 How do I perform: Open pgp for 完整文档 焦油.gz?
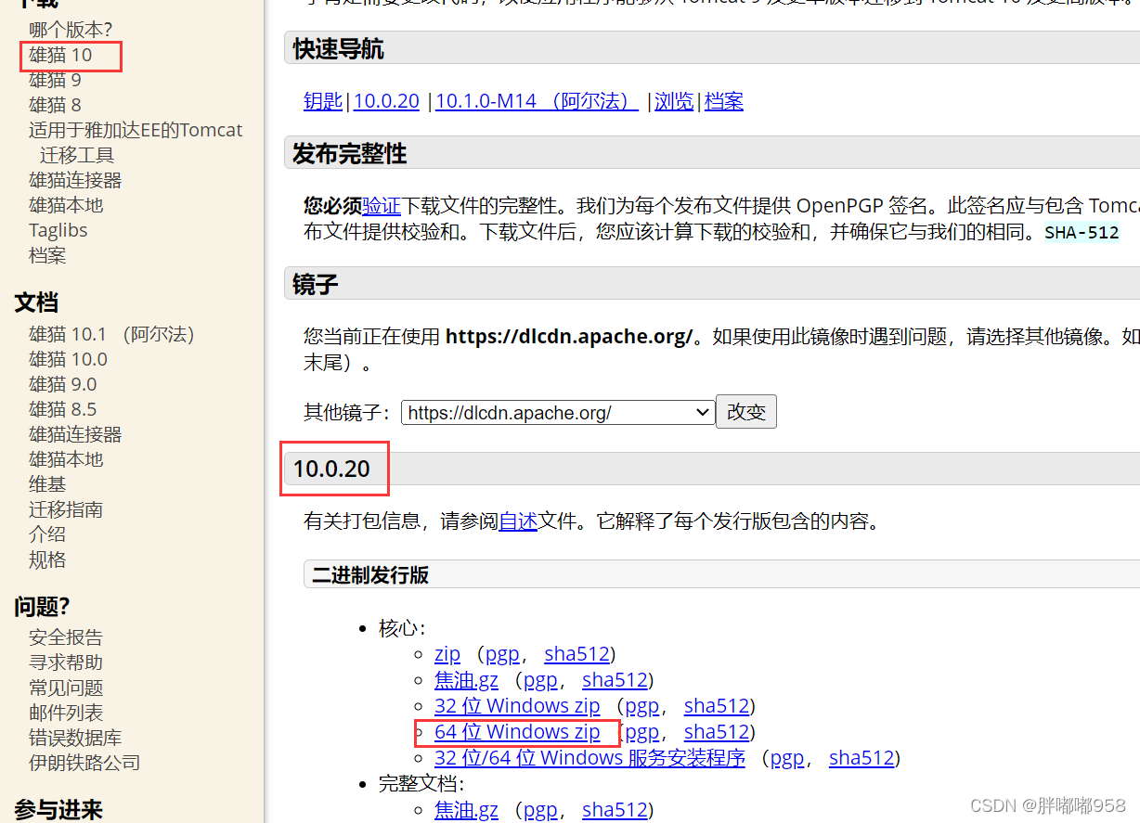pyautogui.click(x=540, y=810)
